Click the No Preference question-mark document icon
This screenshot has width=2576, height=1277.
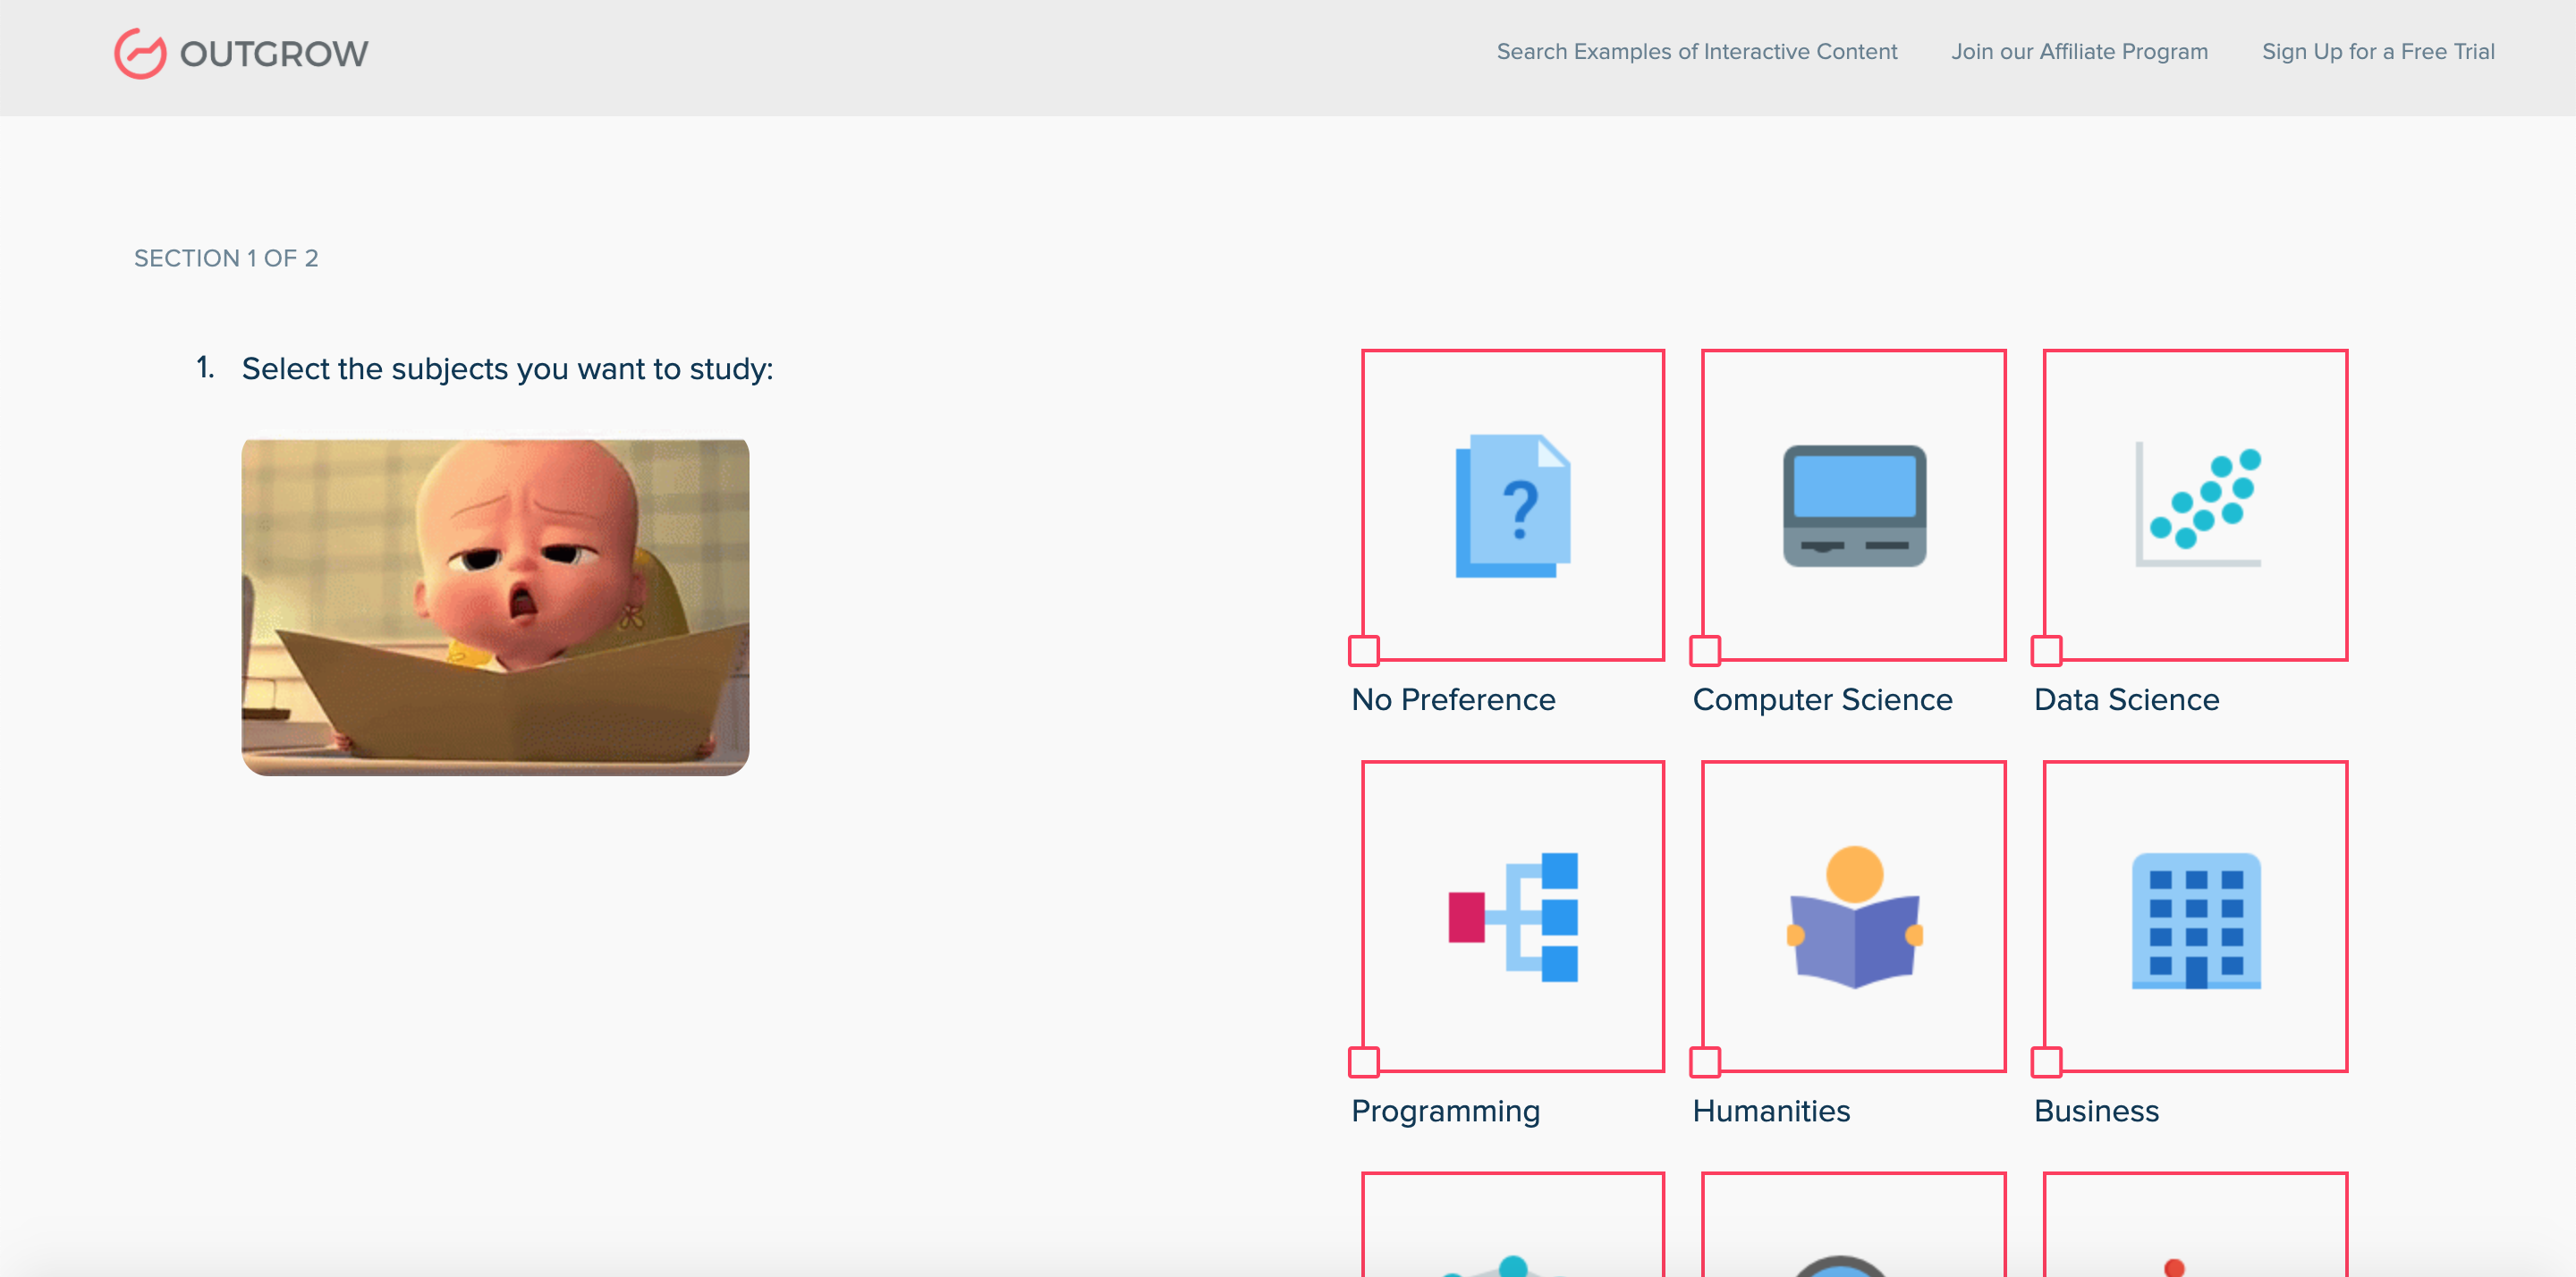click(x=1513, y=505)
